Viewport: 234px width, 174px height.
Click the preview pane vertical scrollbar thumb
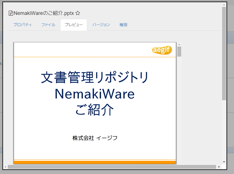[179, 52]
